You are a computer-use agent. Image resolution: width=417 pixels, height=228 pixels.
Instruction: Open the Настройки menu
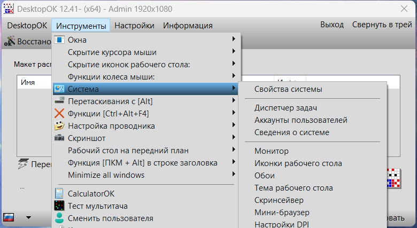point(134,26)
